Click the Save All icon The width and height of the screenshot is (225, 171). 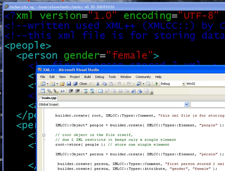[75, 83]
